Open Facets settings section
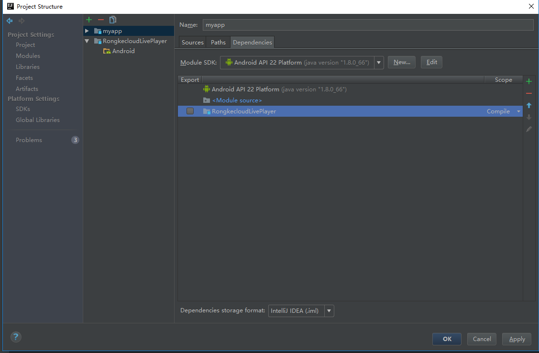This screenshot has height=353, width=539. tap(24, 77)
